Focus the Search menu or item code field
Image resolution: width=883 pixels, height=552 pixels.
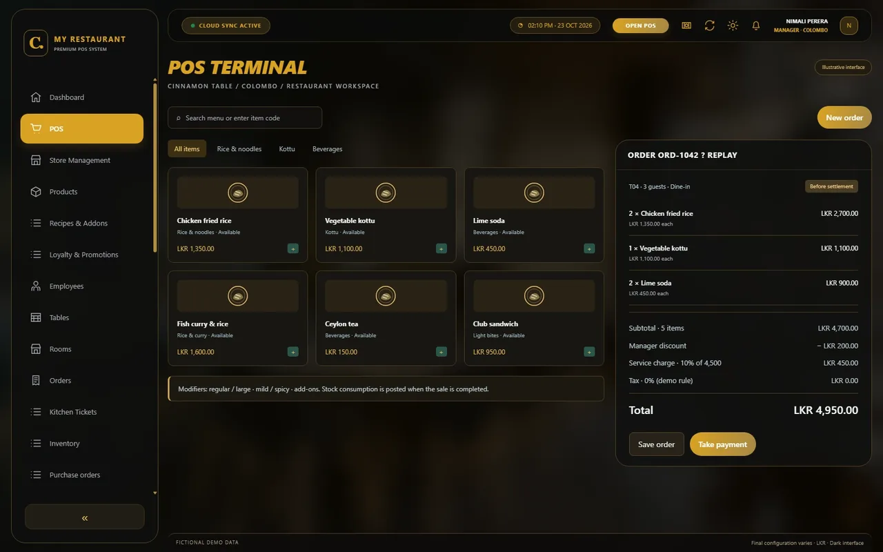click(x=245, y=117)
